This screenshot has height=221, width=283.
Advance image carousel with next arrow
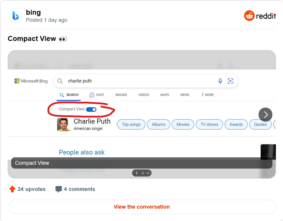click(x=265, y=115)
